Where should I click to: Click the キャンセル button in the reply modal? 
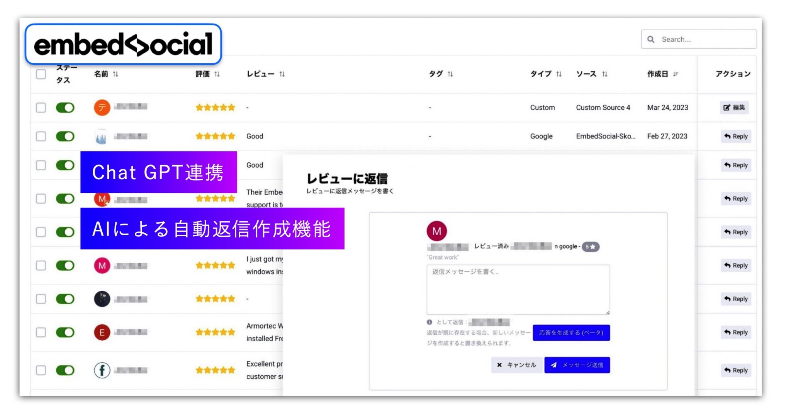click(516, 365)
